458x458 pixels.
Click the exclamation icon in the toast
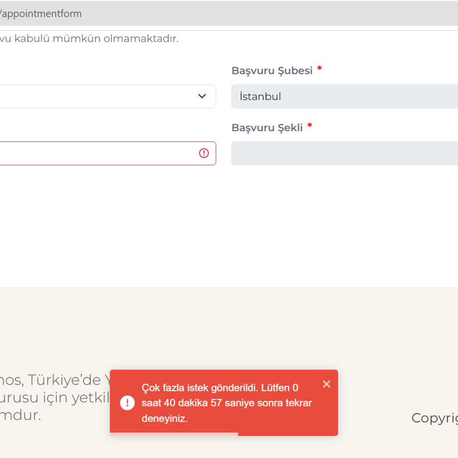pyautogui.click(x=127, y=403)
